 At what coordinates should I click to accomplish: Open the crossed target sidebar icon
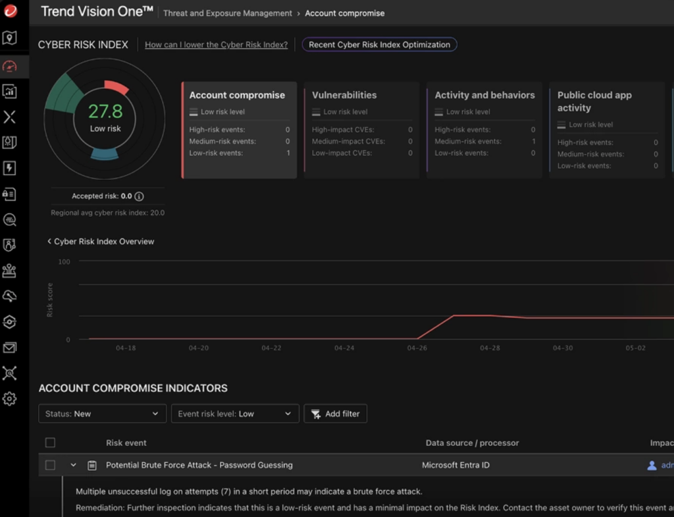(9, 373)
